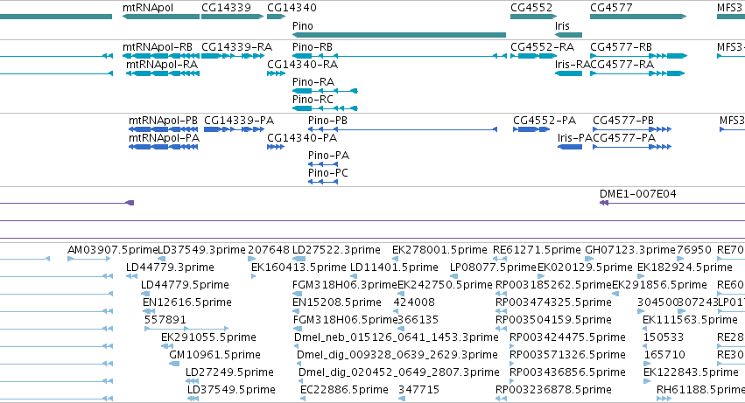Click the mtRNApol-PA protein label

[164, 138]
